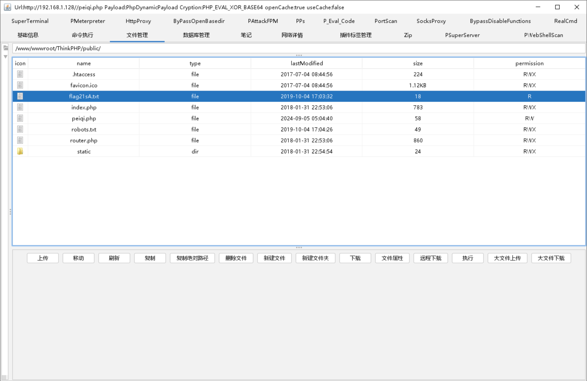The height and width of the screenshot is (381, 587).
Task: Click the 新建文件 button
Action: pos(275,258)
